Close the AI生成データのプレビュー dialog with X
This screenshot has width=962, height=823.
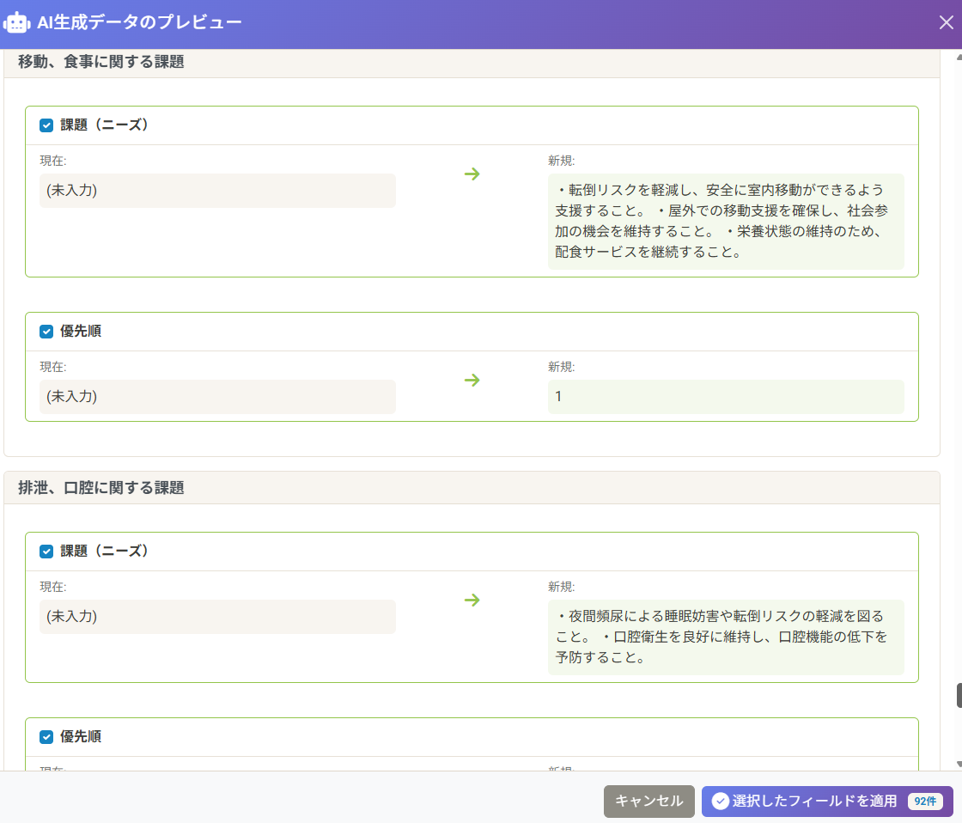pos(946,22)
